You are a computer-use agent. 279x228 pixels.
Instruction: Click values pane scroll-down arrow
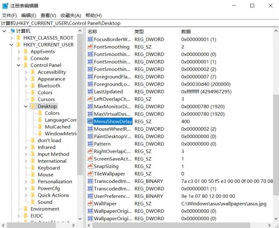coord(276,218)
